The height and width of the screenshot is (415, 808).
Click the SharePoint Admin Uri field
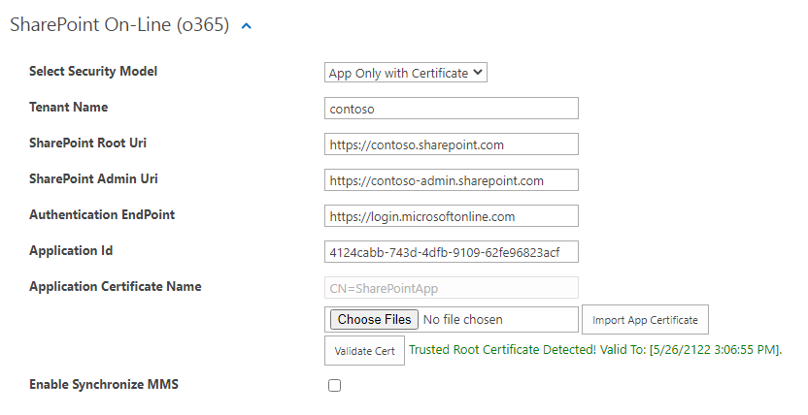[x=452, y=180]
